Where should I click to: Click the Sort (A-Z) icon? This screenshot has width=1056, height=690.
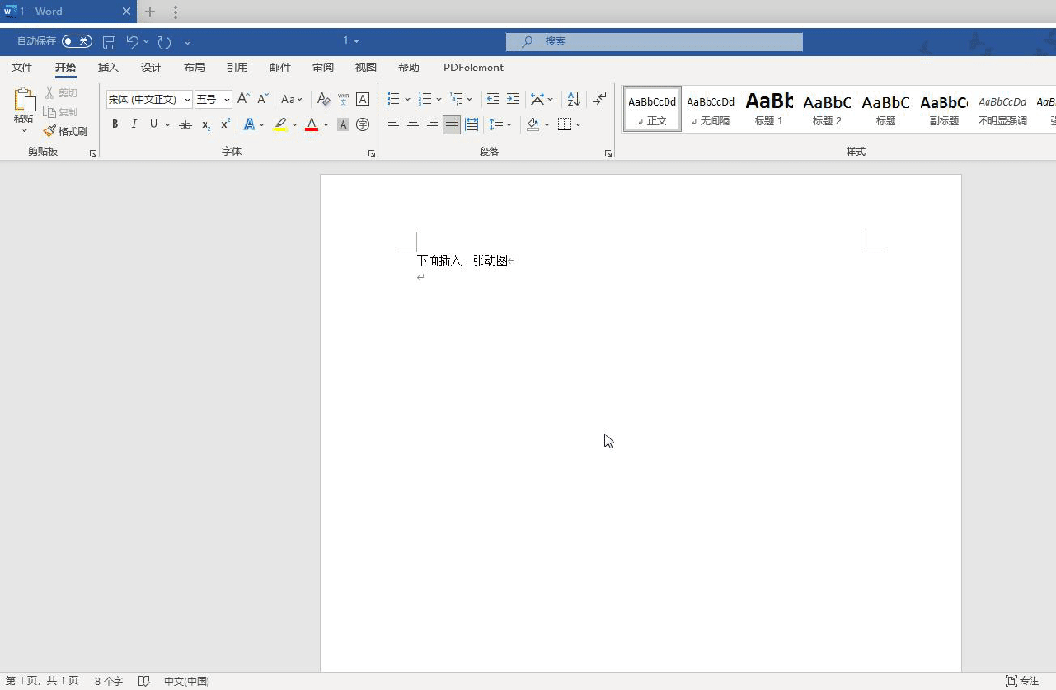pos(574,99)
